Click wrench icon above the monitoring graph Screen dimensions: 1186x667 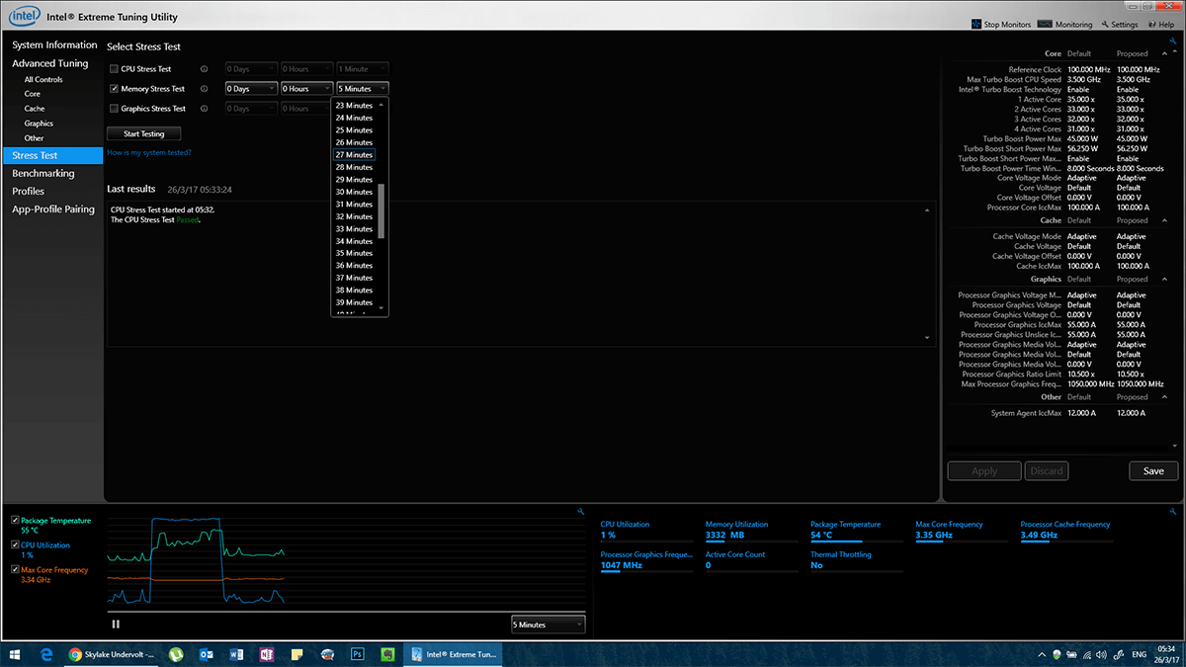580,511
